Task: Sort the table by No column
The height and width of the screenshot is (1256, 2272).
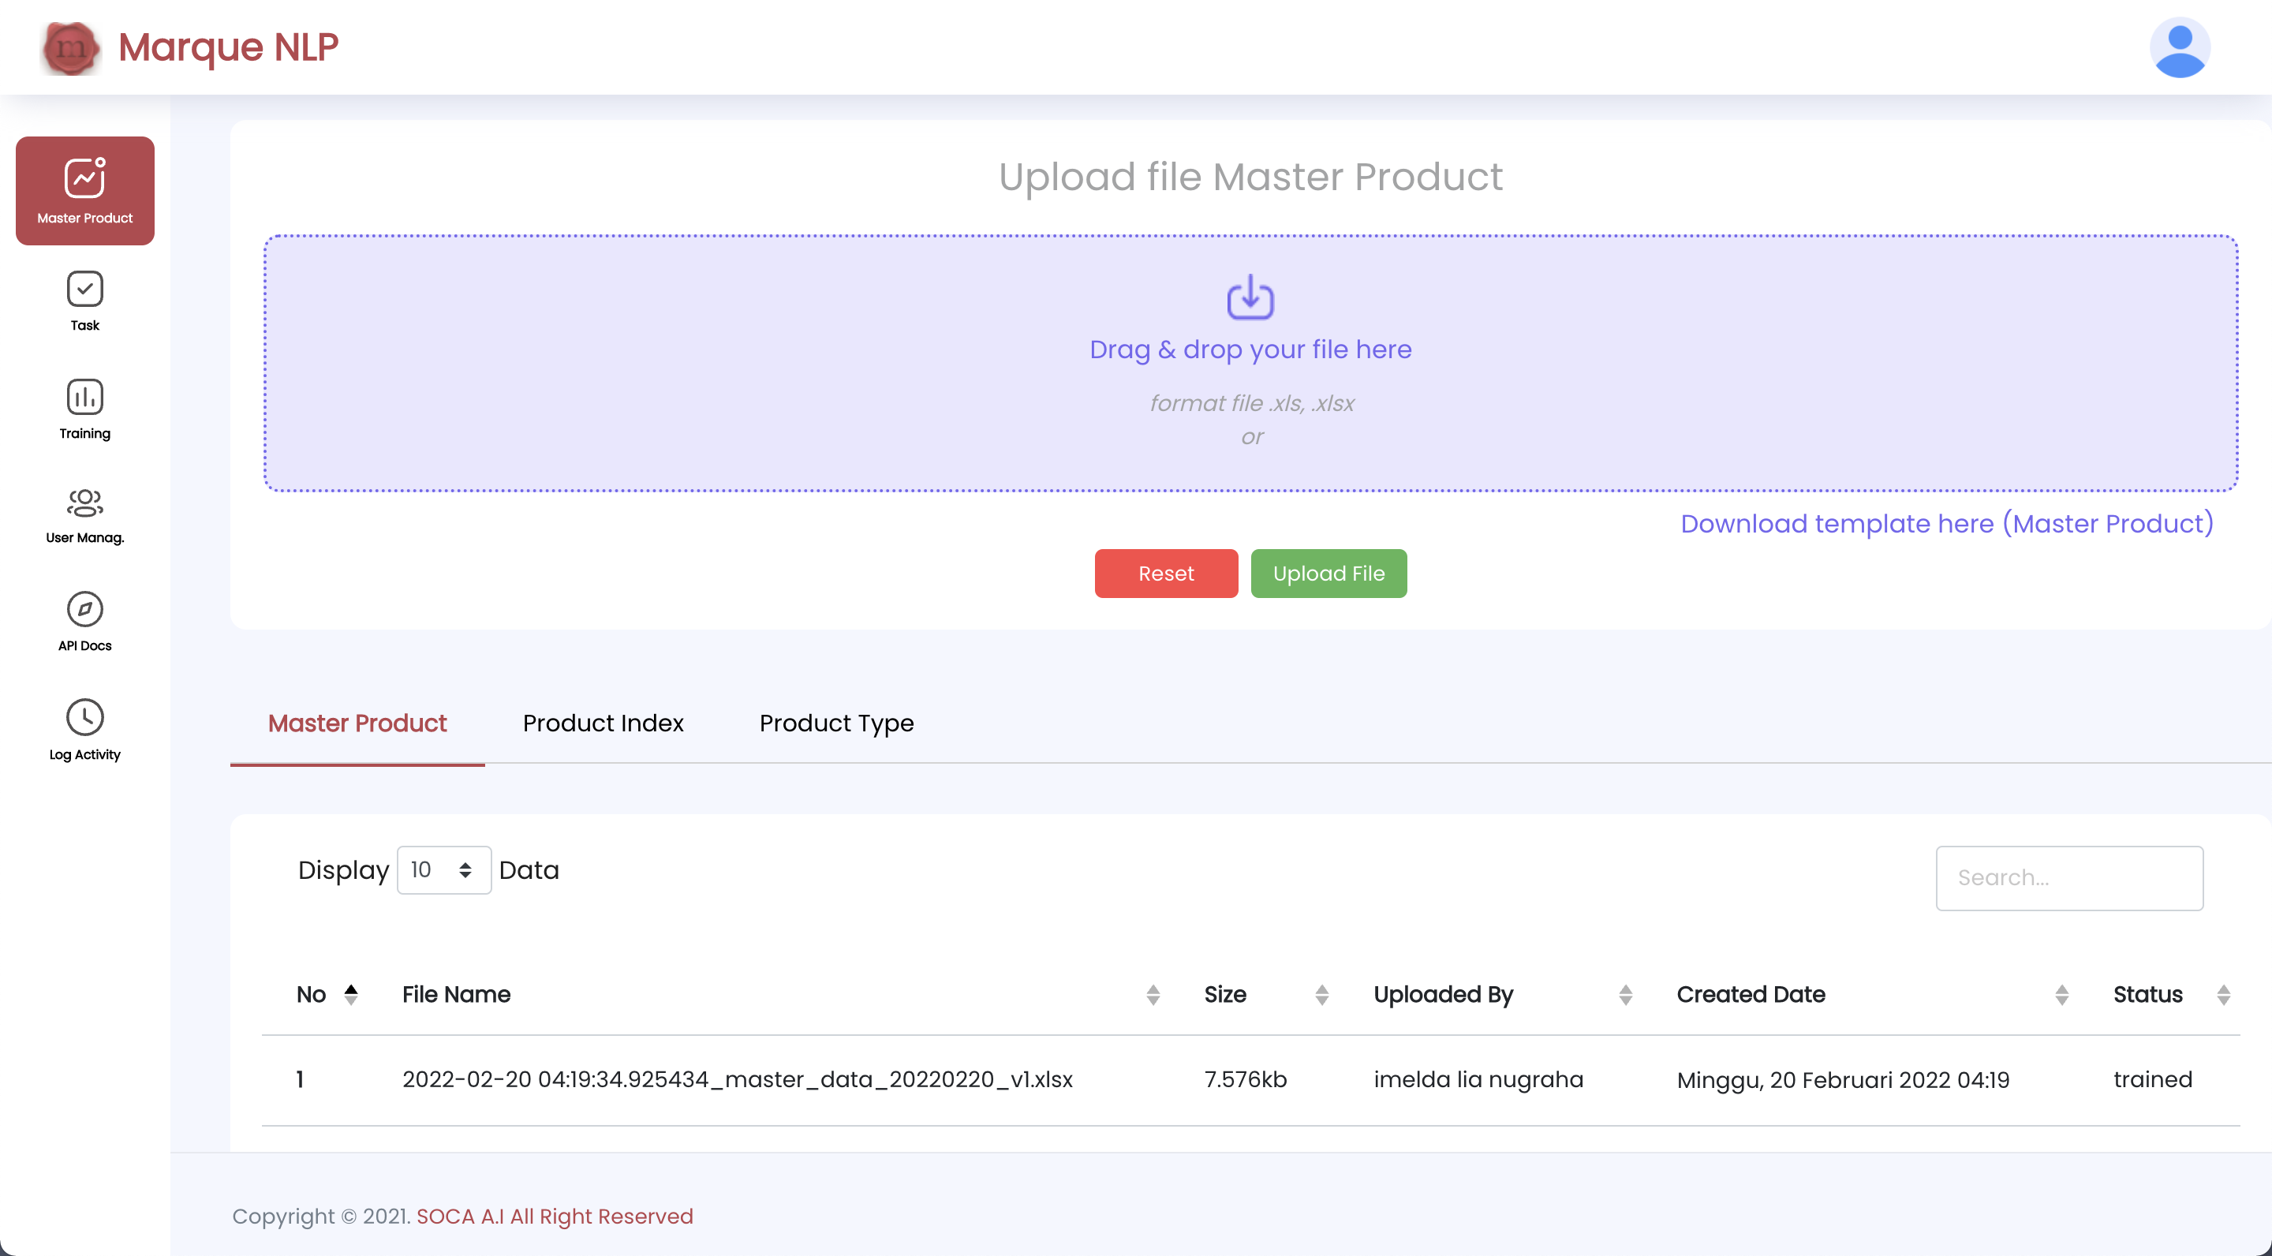Action: point(351,995)
